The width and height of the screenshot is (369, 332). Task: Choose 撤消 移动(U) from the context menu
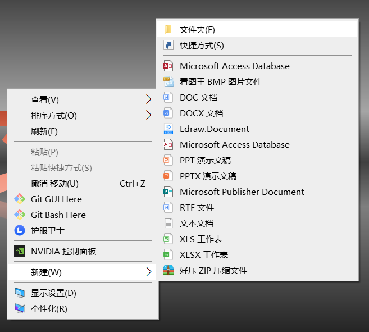[54, 183]
